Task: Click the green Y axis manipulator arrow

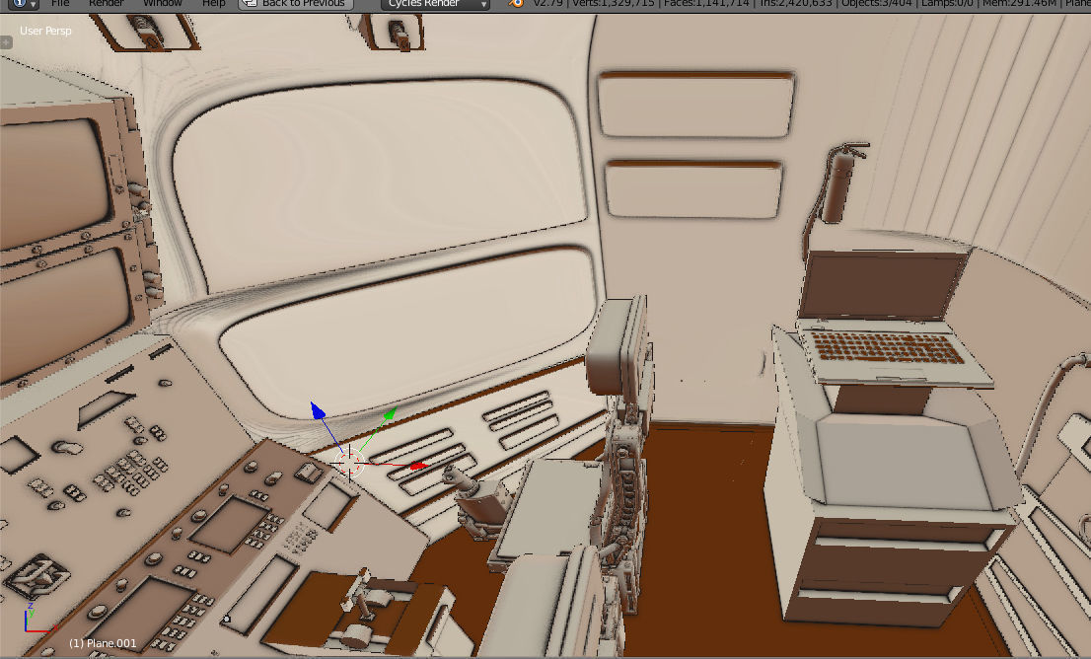Action: tap(390, 414)
